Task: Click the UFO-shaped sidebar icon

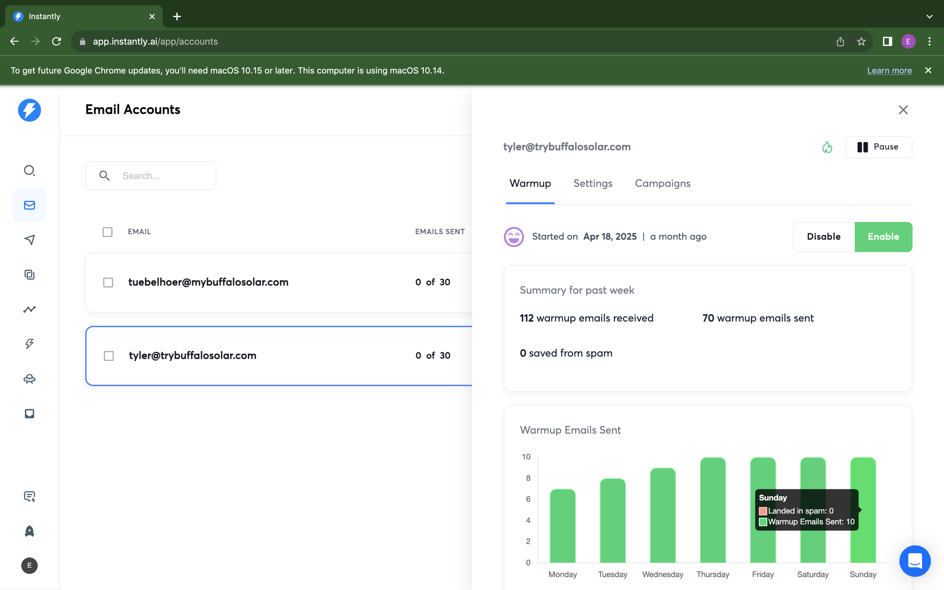Action: point(29,379)
